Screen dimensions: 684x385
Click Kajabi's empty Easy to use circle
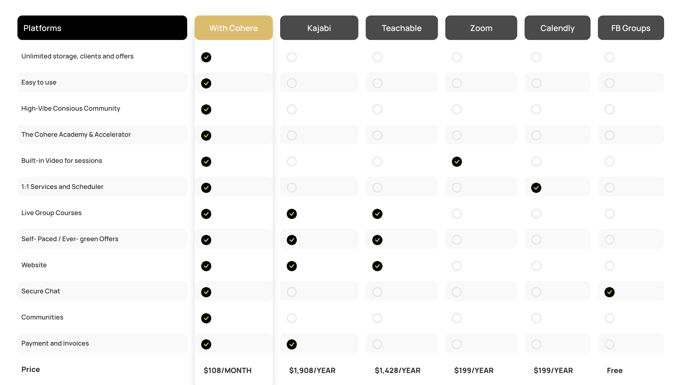pos(292,83)
